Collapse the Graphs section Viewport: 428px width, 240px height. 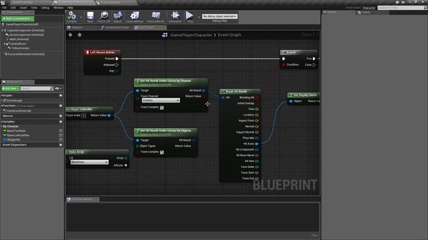tap(1, 95)
